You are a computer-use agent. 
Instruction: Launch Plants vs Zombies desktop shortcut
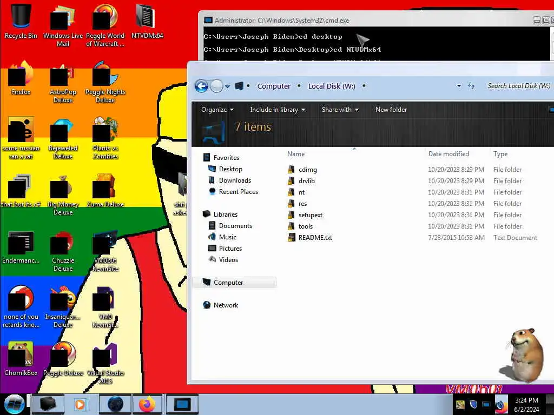(105, 138)
